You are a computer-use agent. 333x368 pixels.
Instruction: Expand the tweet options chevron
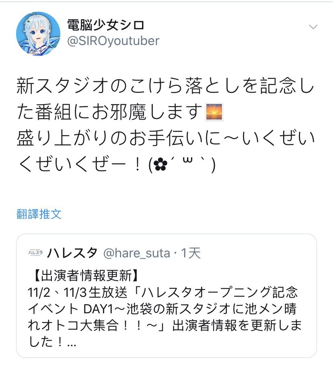[x=313, y=27]
